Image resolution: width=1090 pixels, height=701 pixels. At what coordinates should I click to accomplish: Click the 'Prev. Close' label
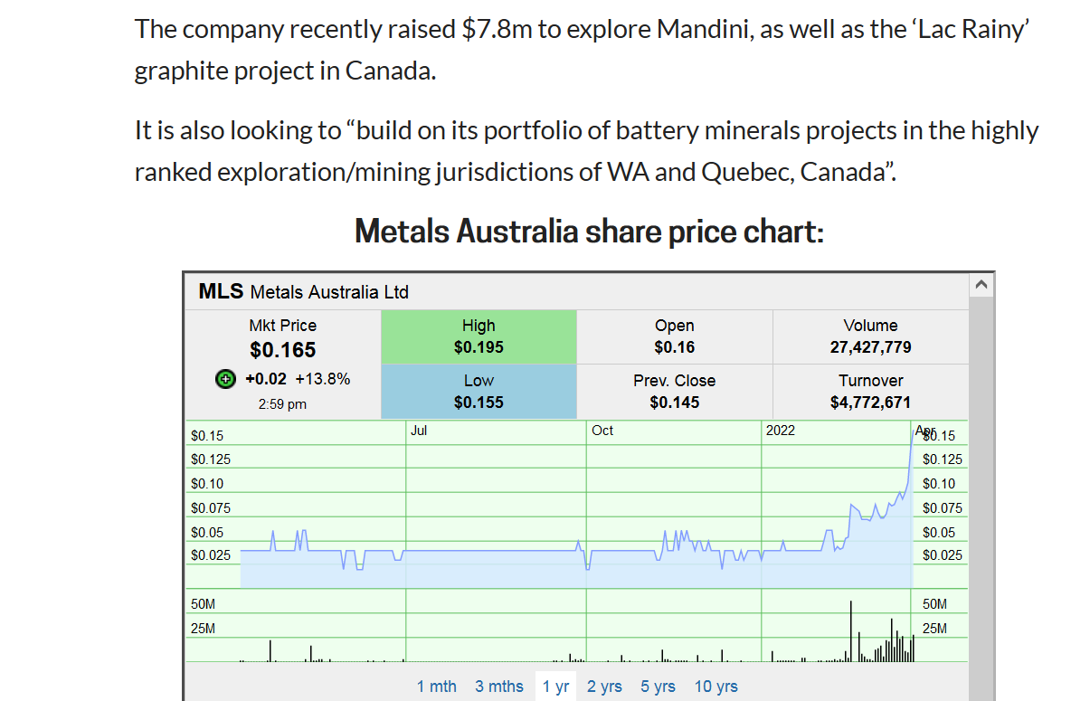(x=675, y=381)
